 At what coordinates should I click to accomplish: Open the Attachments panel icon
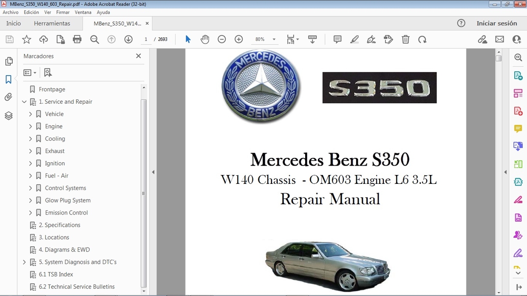8,97
